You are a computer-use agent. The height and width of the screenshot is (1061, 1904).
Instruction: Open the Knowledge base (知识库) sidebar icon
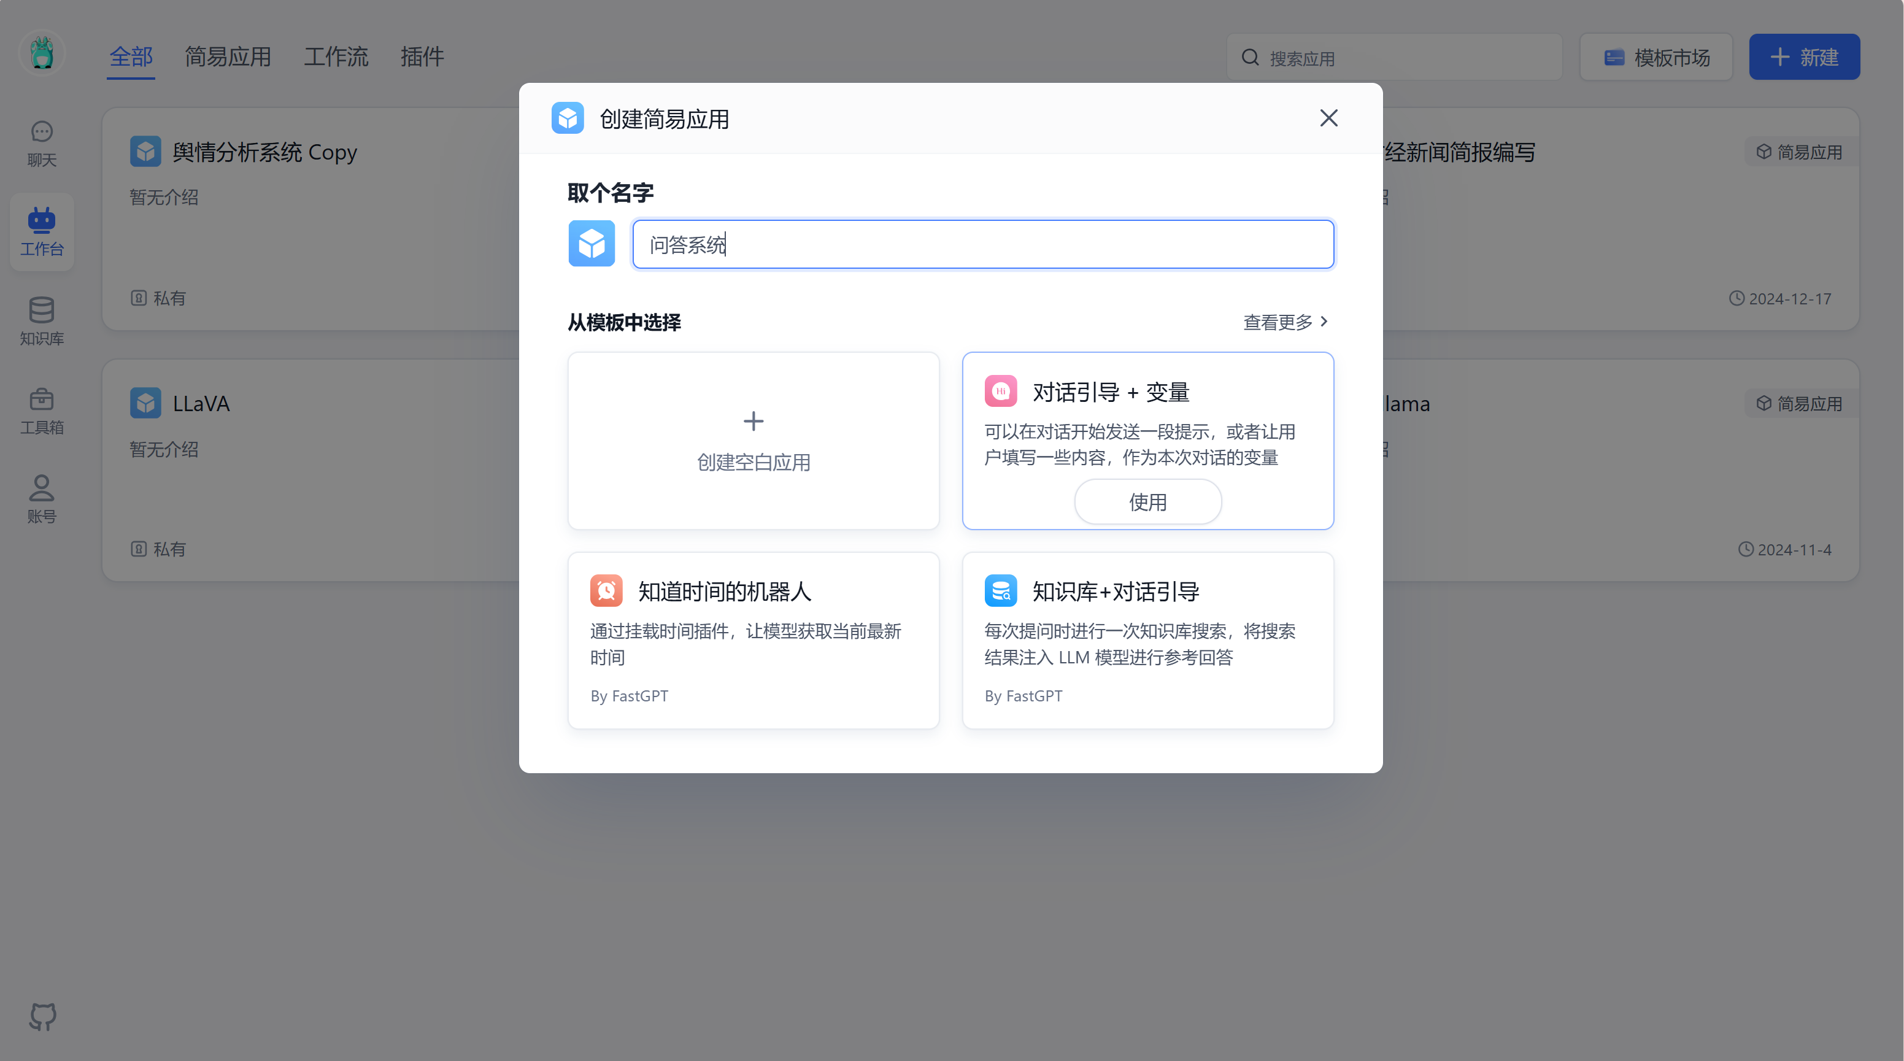(x=41, y=321)
